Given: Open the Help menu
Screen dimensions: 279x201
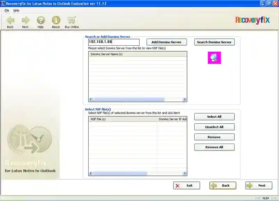Looking at the screenshot, I should click(x=16, y=10).
